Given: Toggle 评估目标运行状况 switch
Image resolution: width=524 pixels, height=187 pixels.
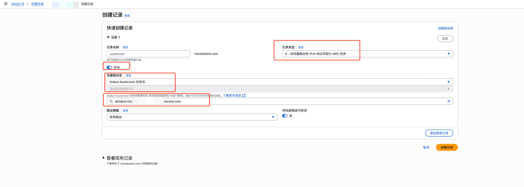Looking at the screenshot, I should (285, 116).
